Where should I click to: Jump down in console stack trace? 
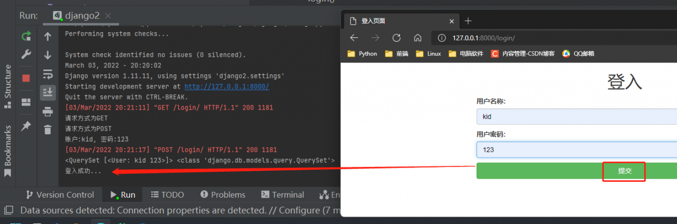(48, 55)
